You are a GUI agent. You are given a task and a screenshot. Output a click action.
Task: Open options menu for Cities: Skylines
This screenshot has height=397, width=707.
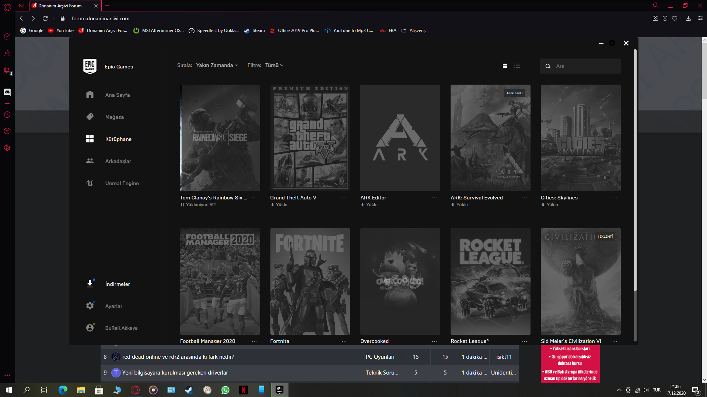[615, 198]
